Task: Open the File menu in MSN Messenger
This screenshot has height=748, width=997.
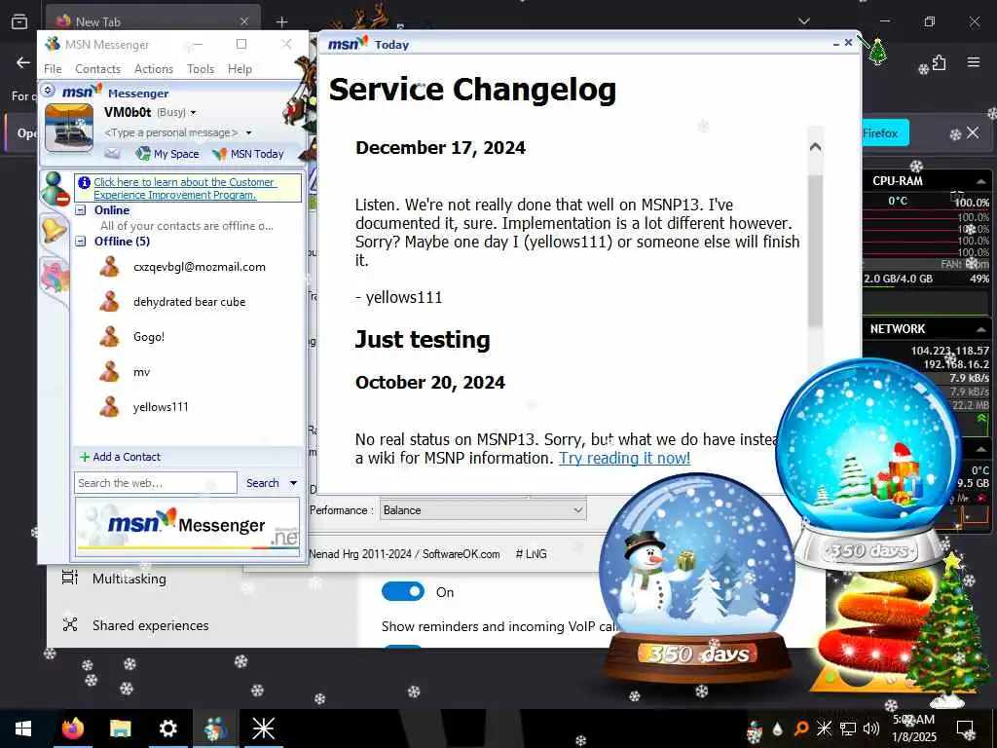Action: [x=53, y=69]
